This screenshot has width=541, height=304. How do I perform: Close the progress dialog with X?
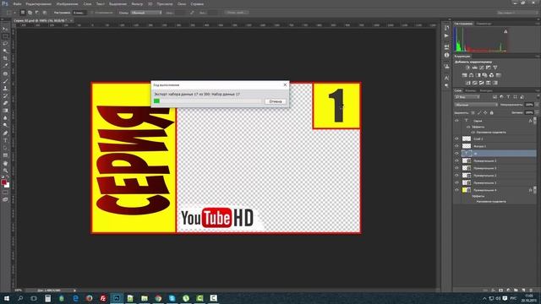click(x=285, y=84)
